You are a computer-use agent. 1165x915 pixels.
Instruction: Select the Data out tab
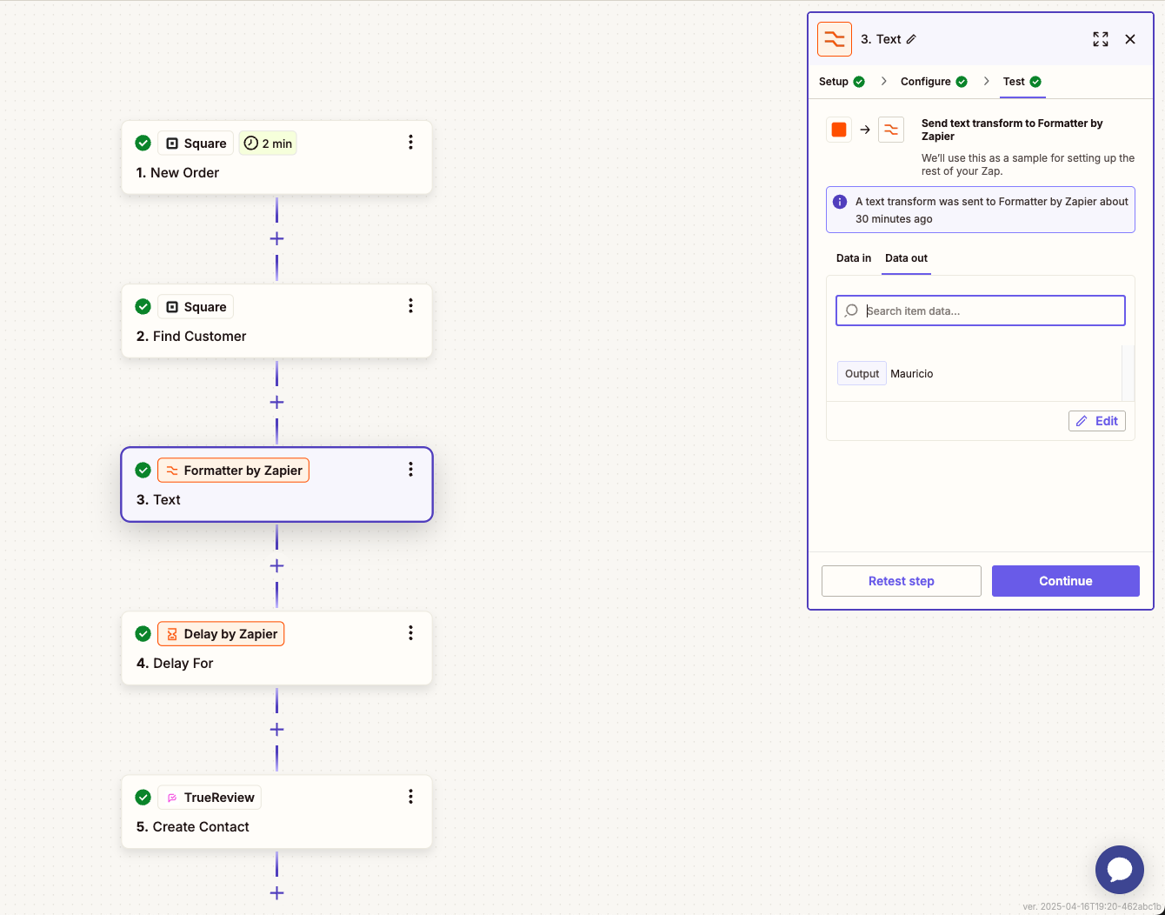tap(906, 258)
